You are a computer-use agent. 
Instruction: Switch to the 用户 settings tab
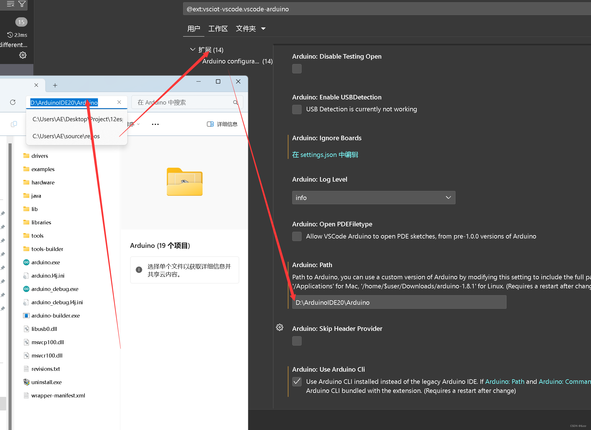point(194,29)
